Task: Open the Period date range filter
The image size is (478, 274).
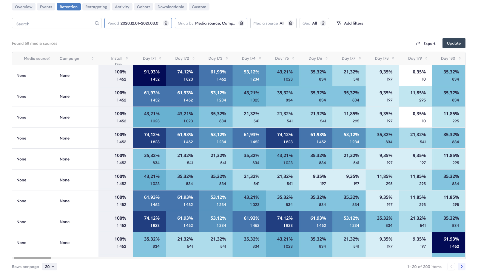Action: point(134,23)
